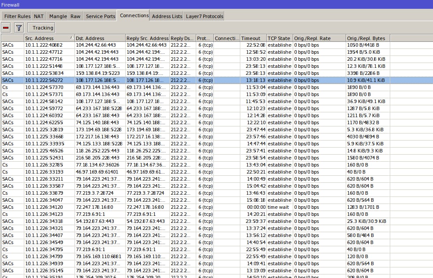The height and width of the screenshot is (278, 433).
Task: Open the funnel filter tool
Action: point(19,28)
